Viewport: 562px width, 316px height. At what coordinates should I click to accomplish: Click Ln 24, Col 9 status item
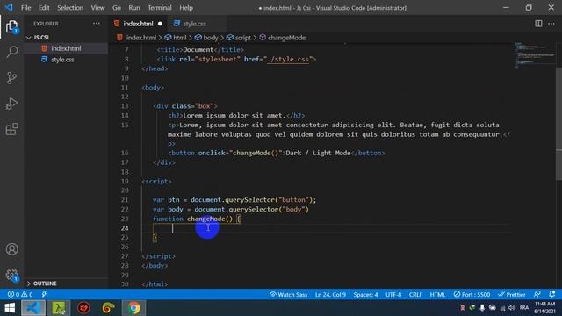pyautogui.click(x=330, y=295)
